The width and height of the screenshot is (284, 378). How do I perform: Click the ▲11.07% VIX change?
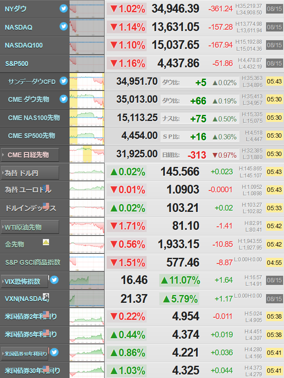pos(179,281)
